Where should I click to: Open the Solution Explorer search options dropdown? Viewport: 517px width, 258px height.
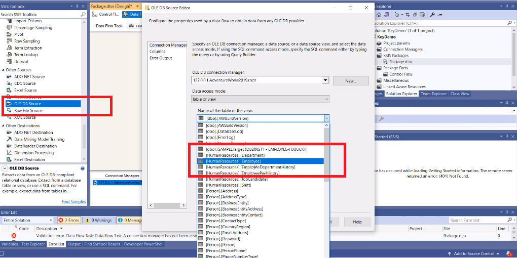click(513, 23)
